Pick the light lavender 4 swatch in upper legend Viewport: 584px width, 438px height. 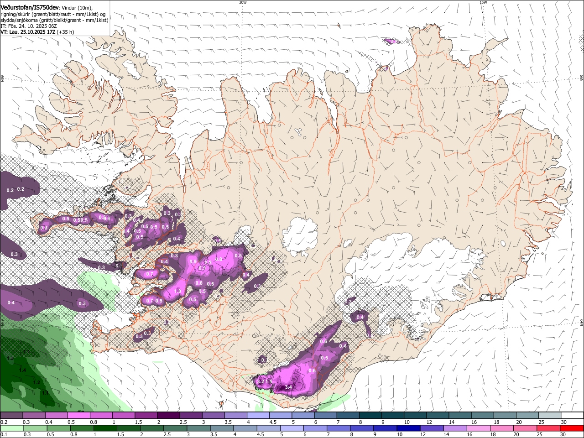tap(257, 415)
